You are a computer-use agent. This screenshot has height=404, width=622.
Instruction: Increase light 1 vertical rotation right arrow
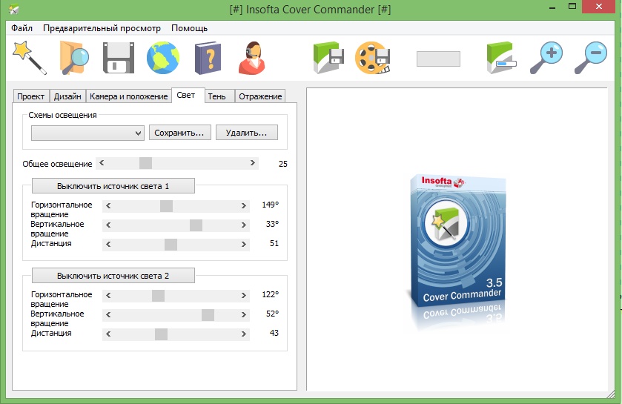pyautogui.click(x=244, y=225)
